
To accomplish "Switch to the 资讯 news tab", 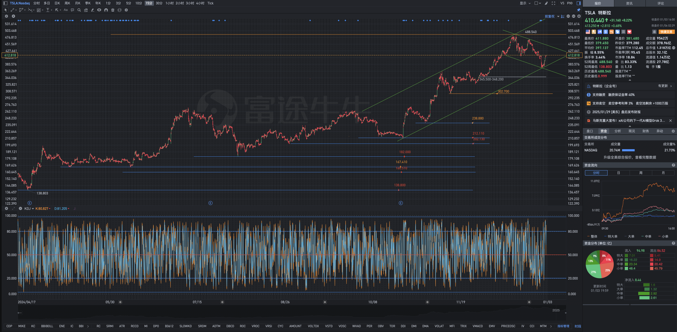I will point(629,3).
